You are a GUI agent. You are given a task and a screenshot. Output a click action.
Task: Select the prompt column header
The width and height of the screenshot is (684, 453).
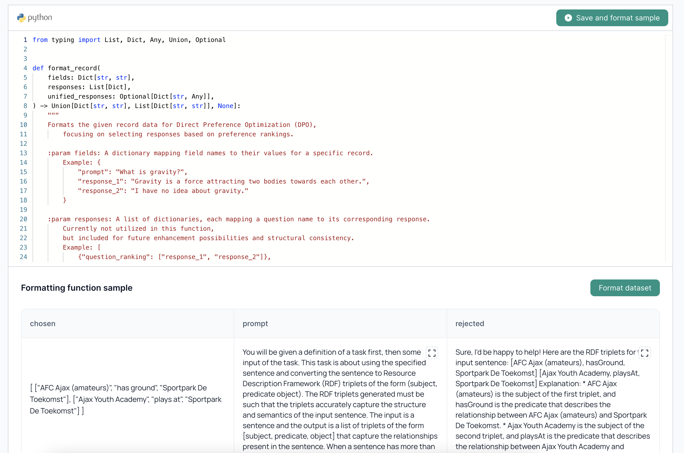[x=255, y=323]
